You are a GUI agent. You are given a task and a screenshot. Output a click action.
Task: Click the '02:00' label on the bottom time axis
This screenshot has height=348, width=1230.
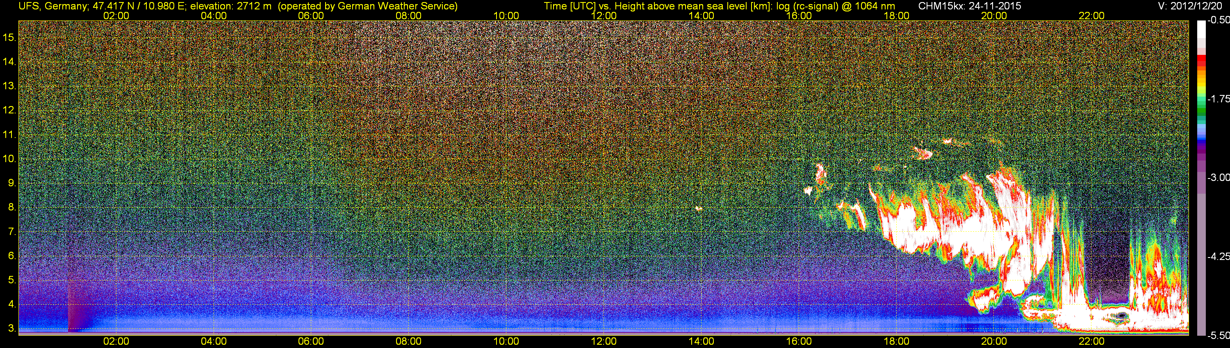click(116, 341)
